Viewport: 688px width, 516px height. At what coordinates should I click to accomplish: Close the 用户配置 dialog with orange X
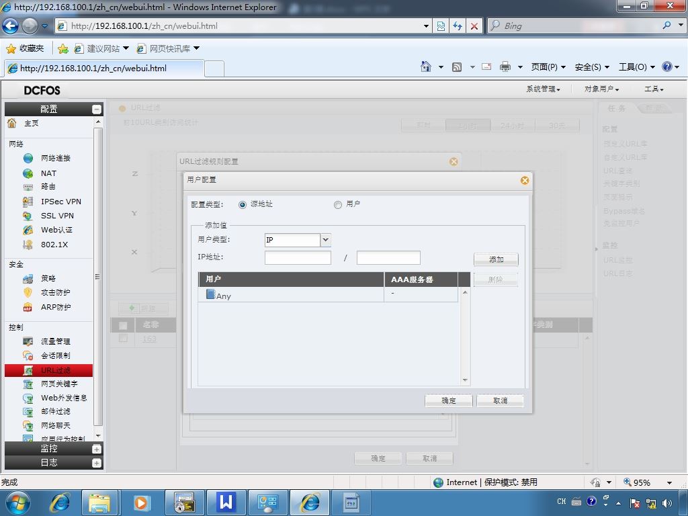click(x=524, y=180)
